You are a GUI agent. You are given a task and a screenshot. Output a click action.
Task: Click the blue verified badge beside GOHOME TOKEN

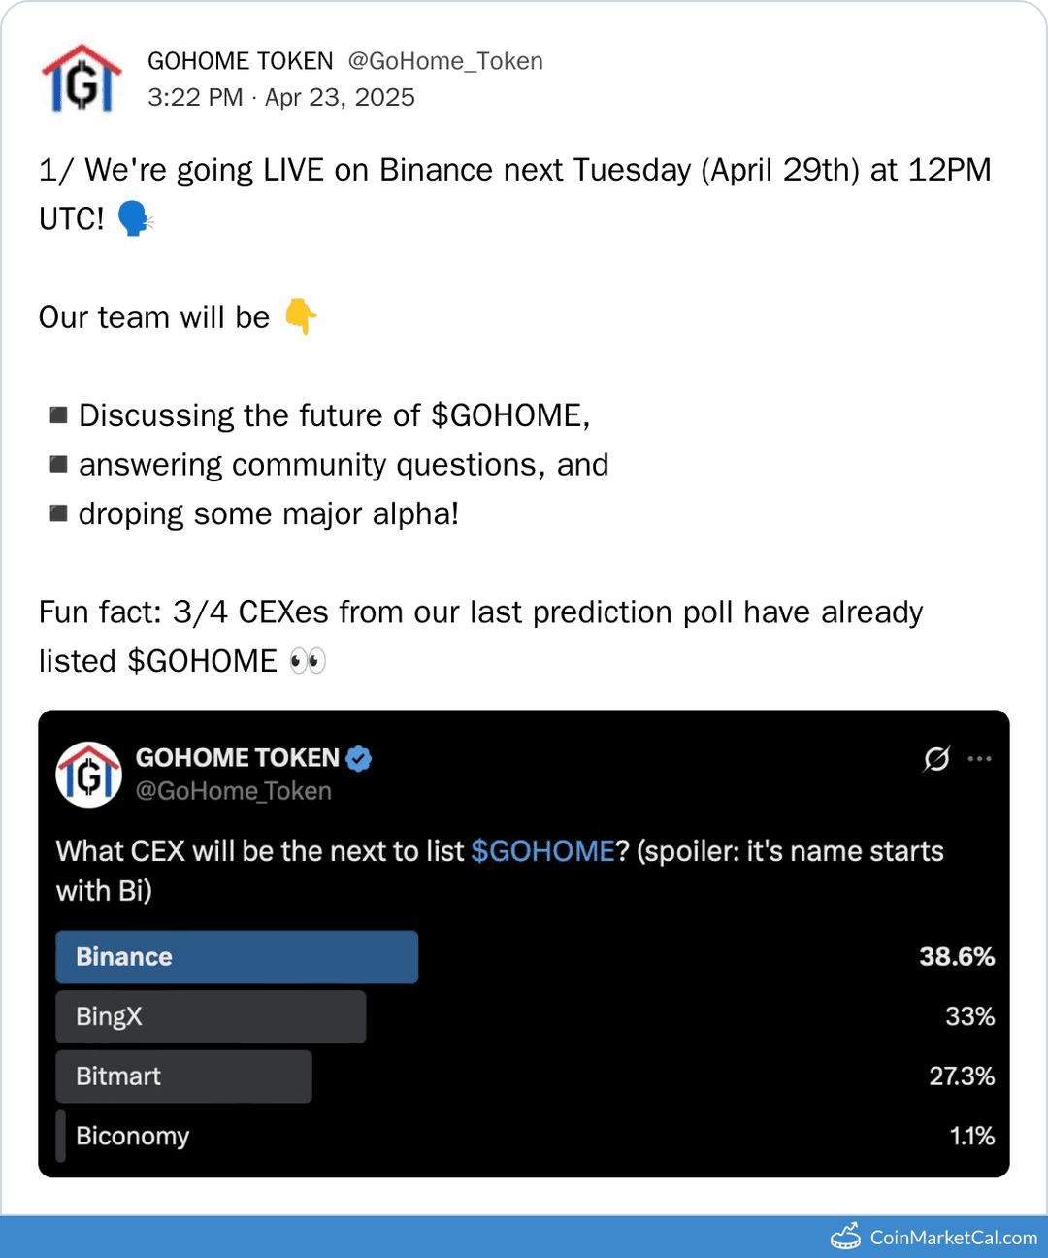coord(357,759)
